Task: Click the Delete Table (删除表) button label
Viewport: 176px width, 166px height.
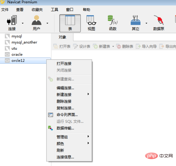Action: [128, 46]
